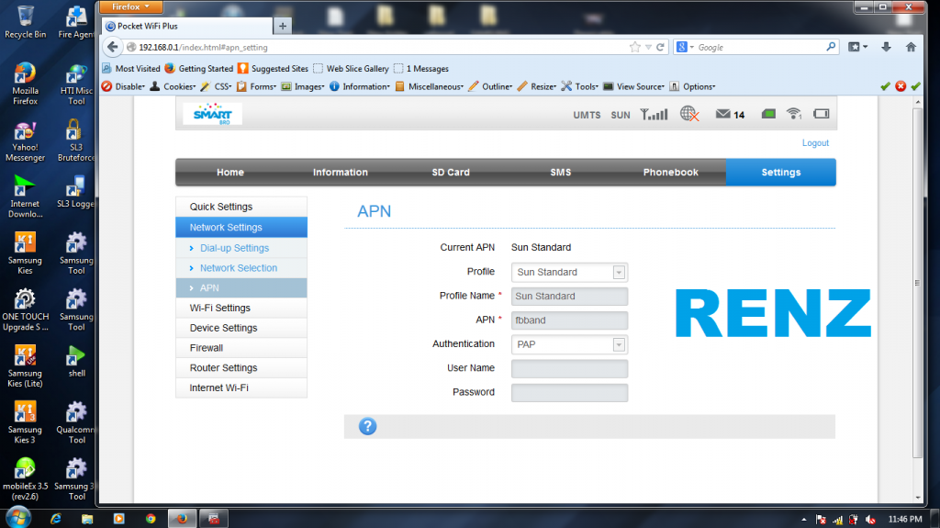
Task: Open the SMS envelope icon showing 14
Action: click(730, 114)
